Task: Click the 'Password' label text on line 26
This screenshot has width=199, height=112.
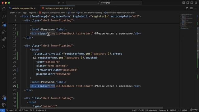Action: click(47, 82)
